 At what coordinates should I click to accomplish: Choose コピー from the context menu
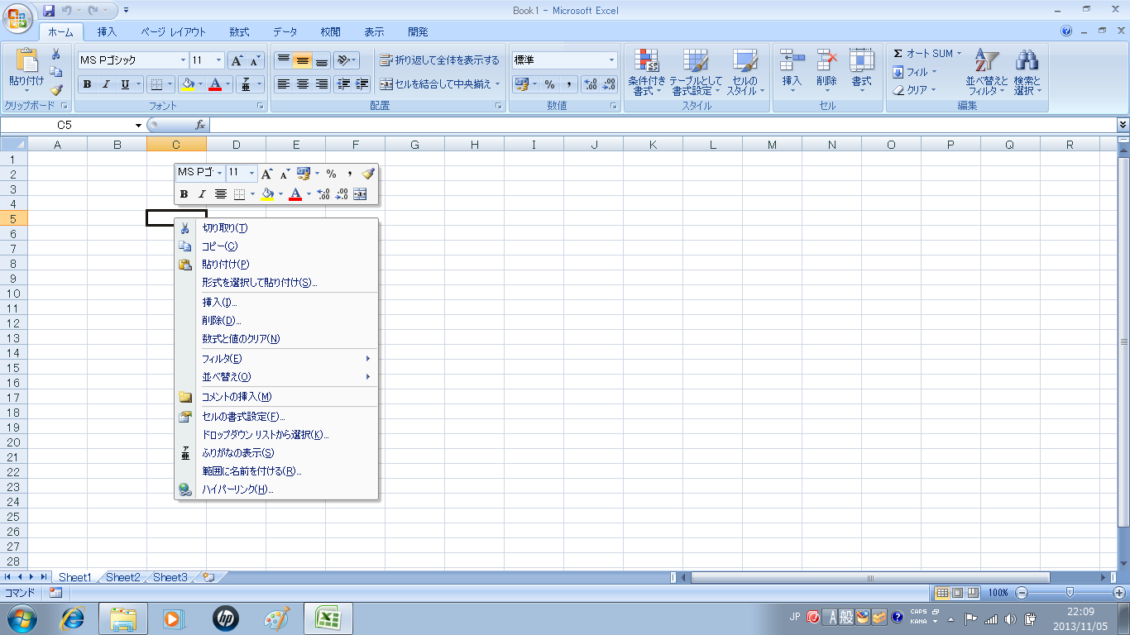220,246
